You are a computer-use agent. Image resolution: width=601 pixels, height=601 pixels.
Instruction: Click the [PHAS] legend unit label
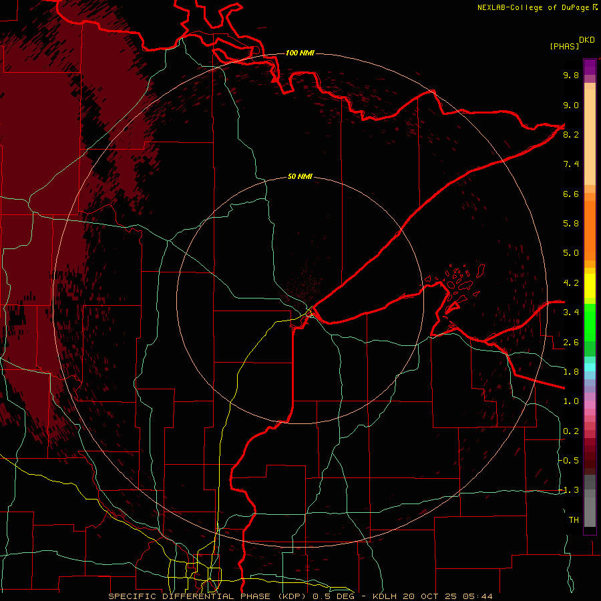pyautogui.click(x=564, y=46)
